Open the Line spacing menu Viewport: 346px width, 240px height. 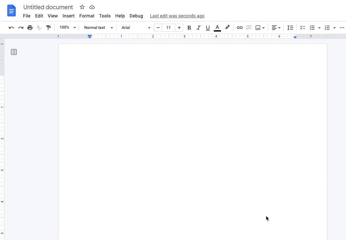pos(290,28)
